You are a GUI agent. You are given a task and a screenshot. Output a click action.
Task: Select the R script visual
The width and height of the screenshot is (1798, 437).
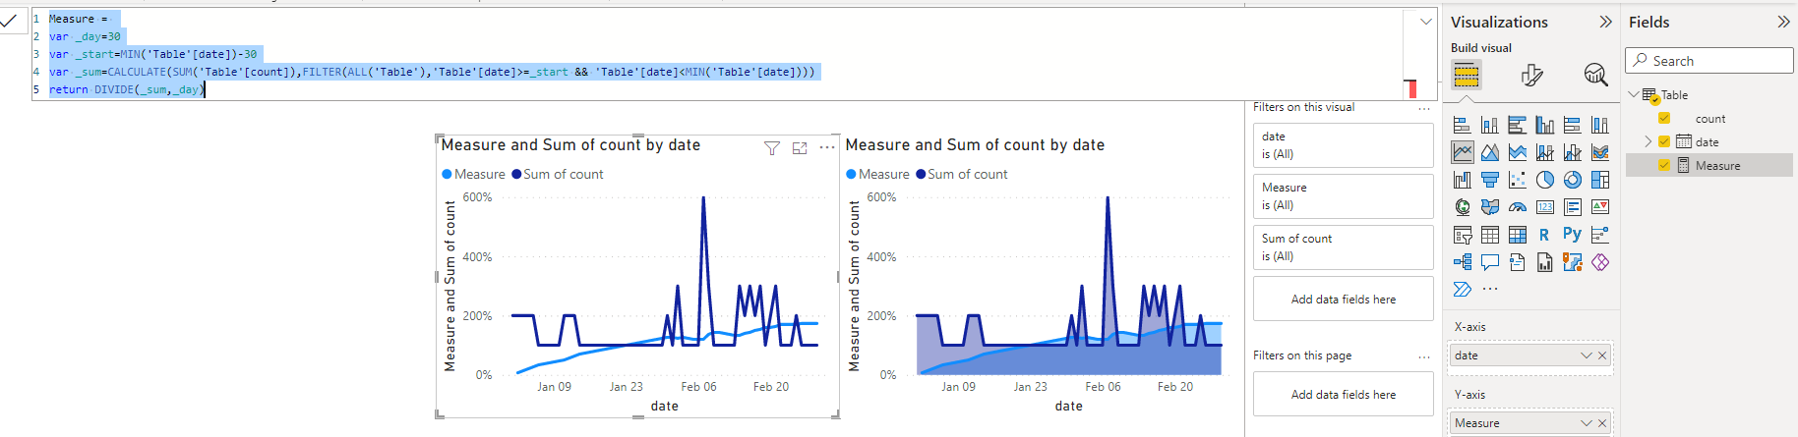coord(1544,235)
